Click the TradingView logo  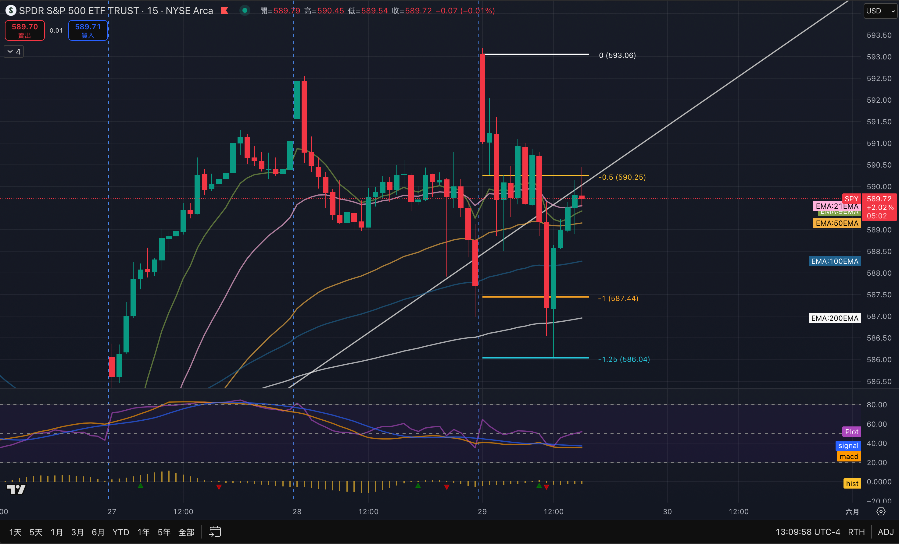(x=16, y=489)
